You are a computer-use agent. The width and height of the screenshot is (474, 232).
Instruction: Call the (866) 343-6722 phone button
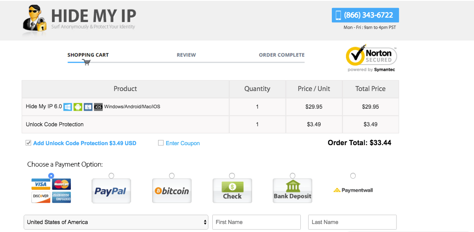pyautogui.click(x=365, y=15)
